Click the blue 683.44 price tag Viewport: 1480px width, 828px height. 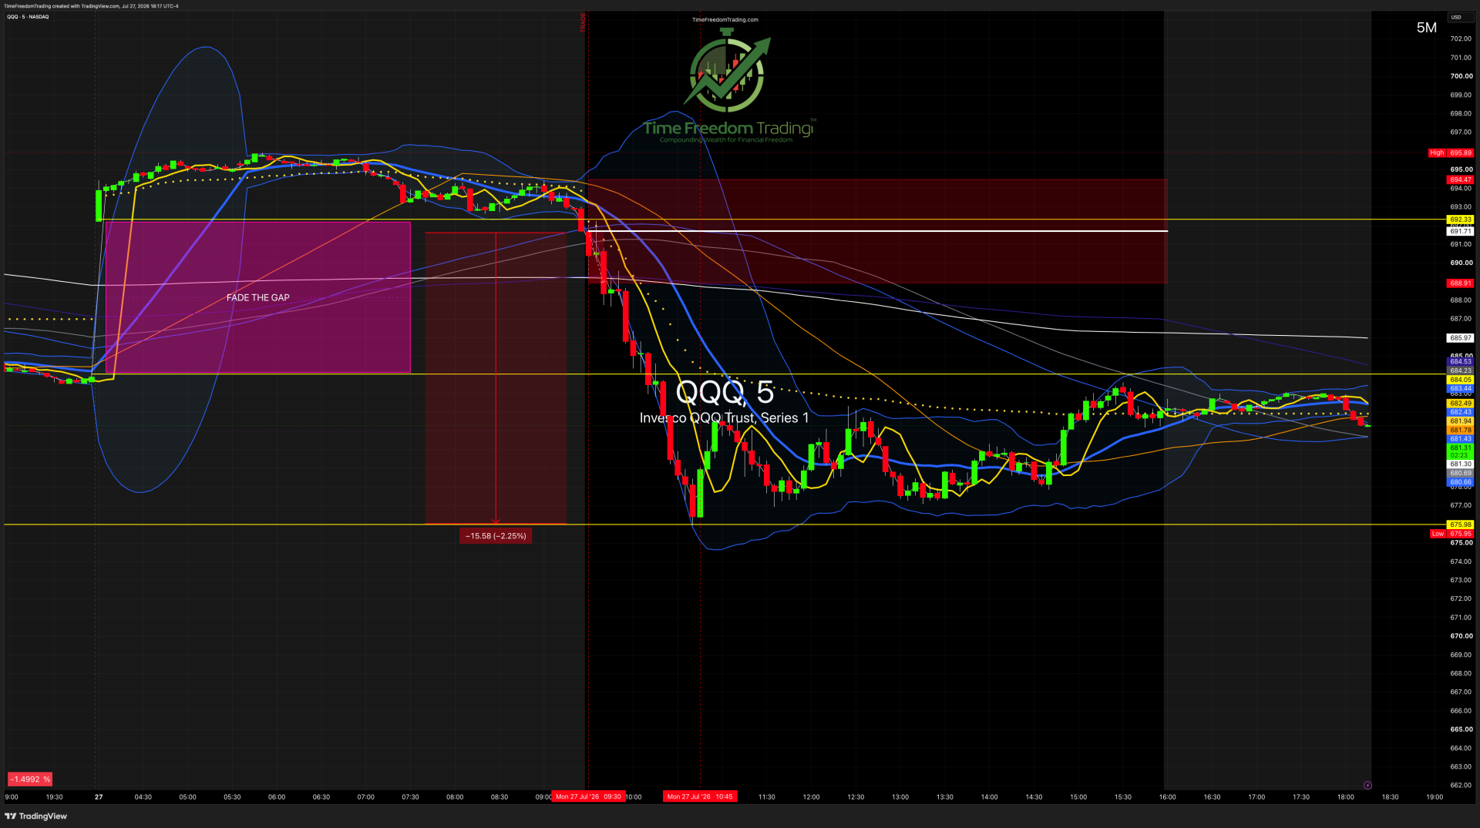point(1461,389)
